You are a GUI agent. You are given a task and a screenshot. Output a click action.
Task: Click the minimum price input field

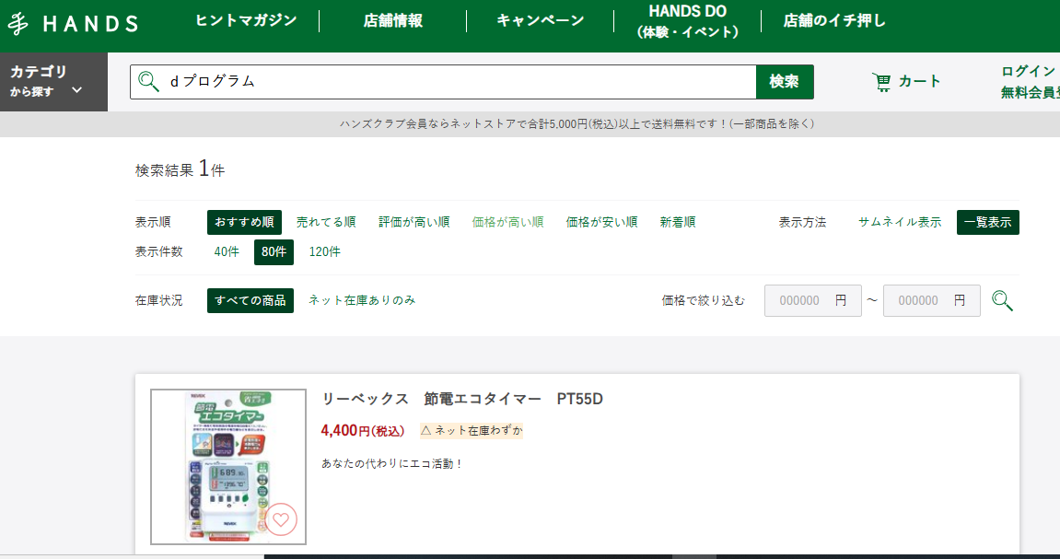pos(812,301)
